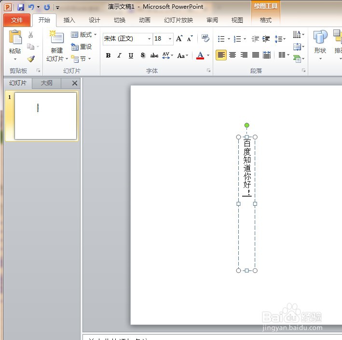Viewport: 342px width, 340px height.
Task: Align text right
Action: pos(244,55)
